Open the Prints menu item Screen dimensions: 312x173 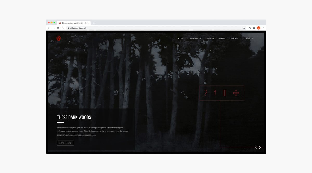[210, 39]
